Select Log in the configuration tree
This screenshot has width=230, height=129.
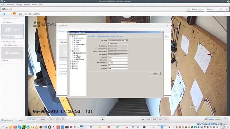[x=77, y=47]
